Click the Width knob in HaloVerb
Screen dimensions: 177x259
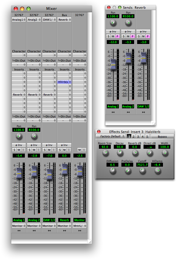[x=165, y=153]
